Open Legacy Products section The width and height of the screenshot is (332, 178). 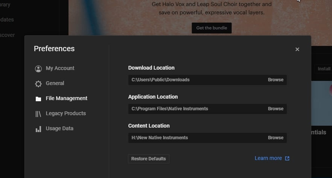pos(66,113)
